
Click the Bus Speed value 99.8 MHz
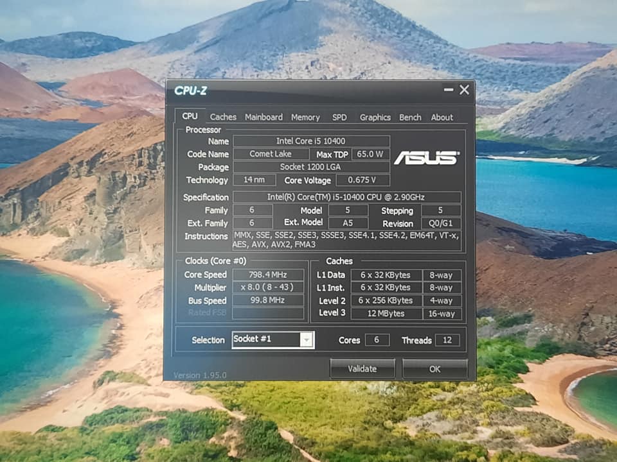pos(268,300)
